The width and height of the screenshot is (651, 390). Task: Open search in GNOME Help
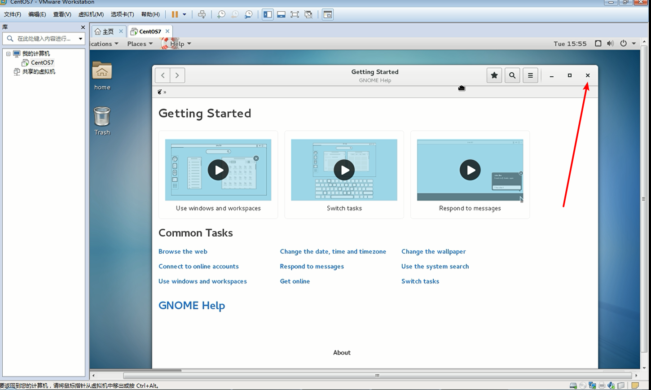[x=512, y=75]
